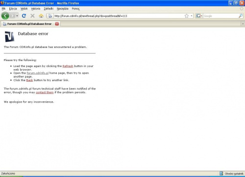Go back with the green Back arrow
245x177 pixels.
coord(5,16)
